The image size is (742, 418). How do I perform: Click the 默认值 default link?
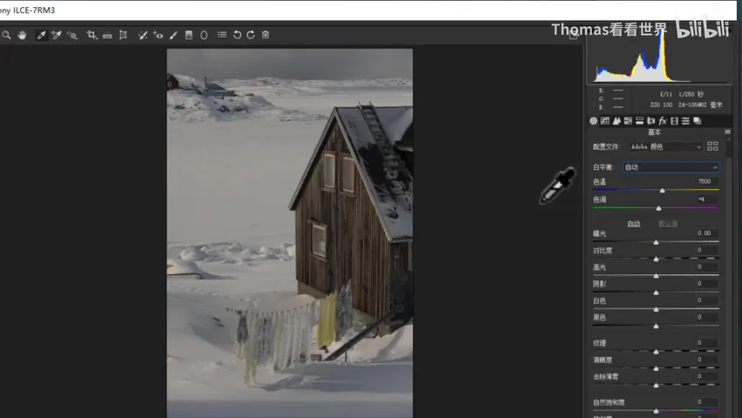pos(668,224)
